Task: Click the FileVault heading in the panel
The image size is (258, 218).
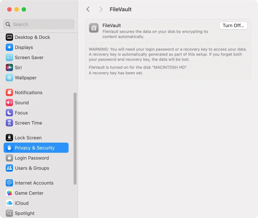Action: 112,25
